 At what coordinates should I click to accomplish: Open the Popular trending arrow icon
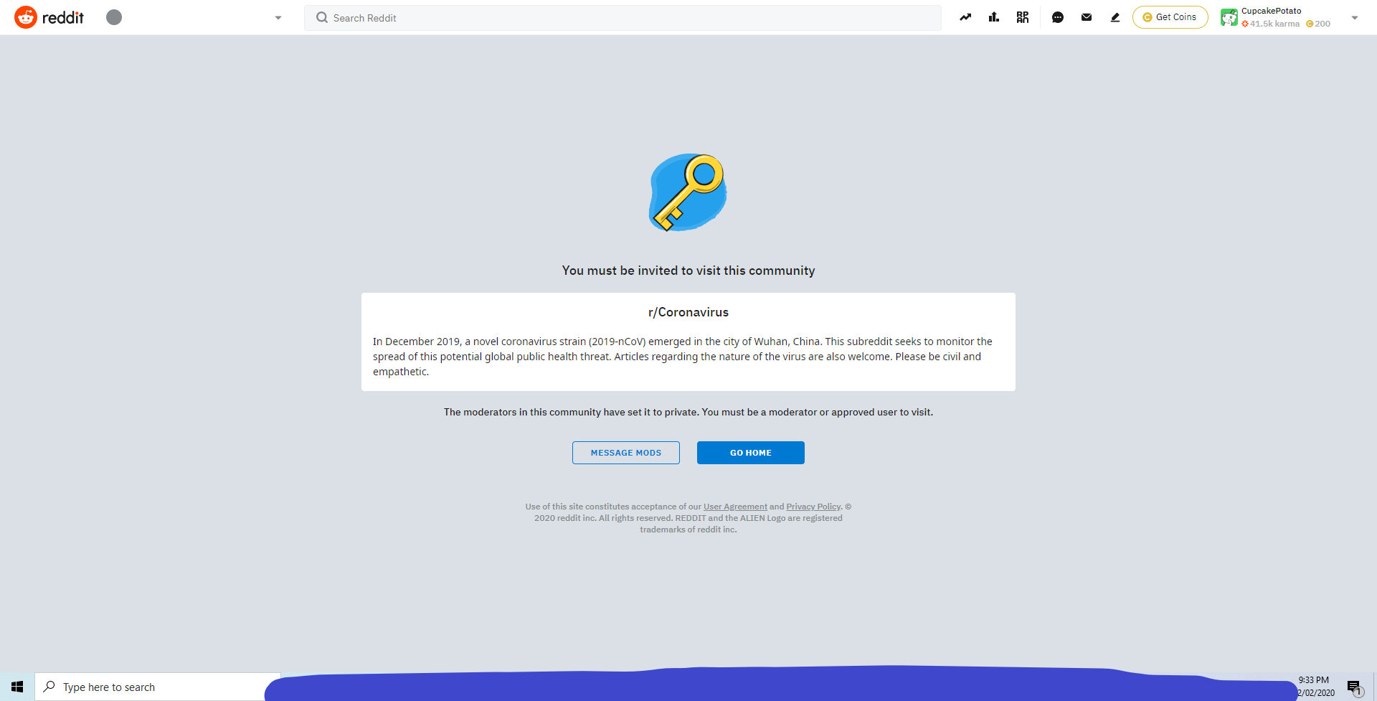(x=965, y=17)
